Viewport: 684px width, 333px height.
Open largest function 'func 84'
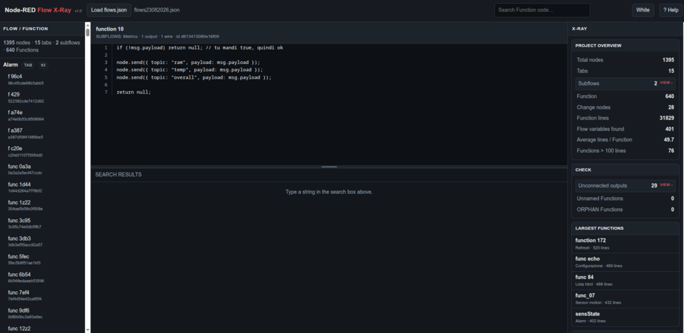(625, 280)
